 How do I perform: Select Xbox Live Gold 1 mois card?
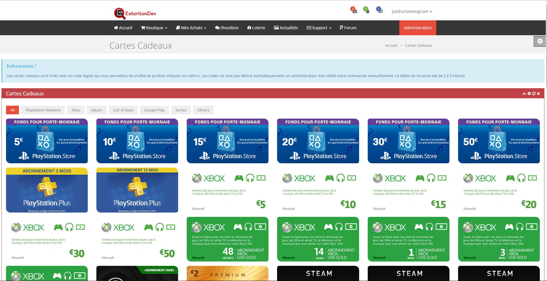408,239
